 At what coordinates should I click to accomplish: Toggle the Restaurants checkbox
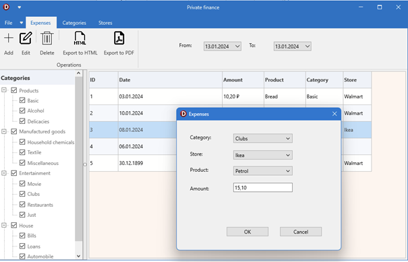click(22, 204)
